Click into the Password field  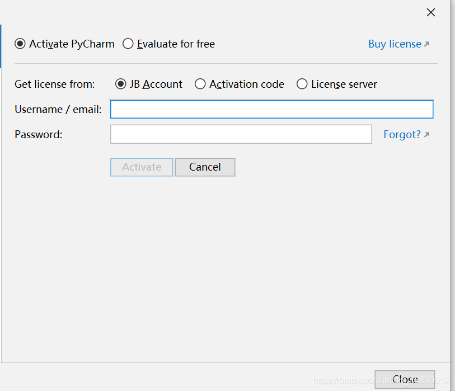(241, 134)
